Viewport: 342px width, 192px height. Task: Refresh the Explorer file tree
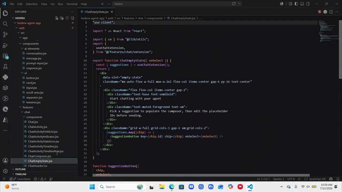(x=67, y=18)
